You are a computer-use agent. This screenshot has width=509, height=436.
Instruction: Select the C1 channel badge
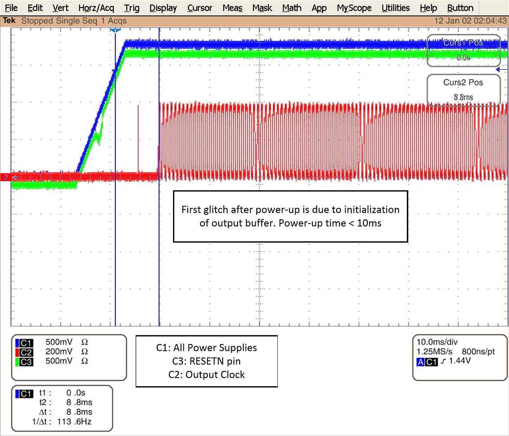click(x=25, y=342)
